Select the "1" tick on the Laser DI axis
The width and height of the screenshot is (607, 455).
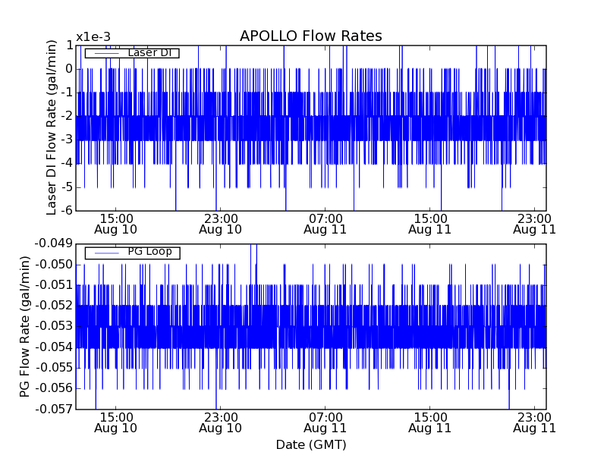click(70, 45)
